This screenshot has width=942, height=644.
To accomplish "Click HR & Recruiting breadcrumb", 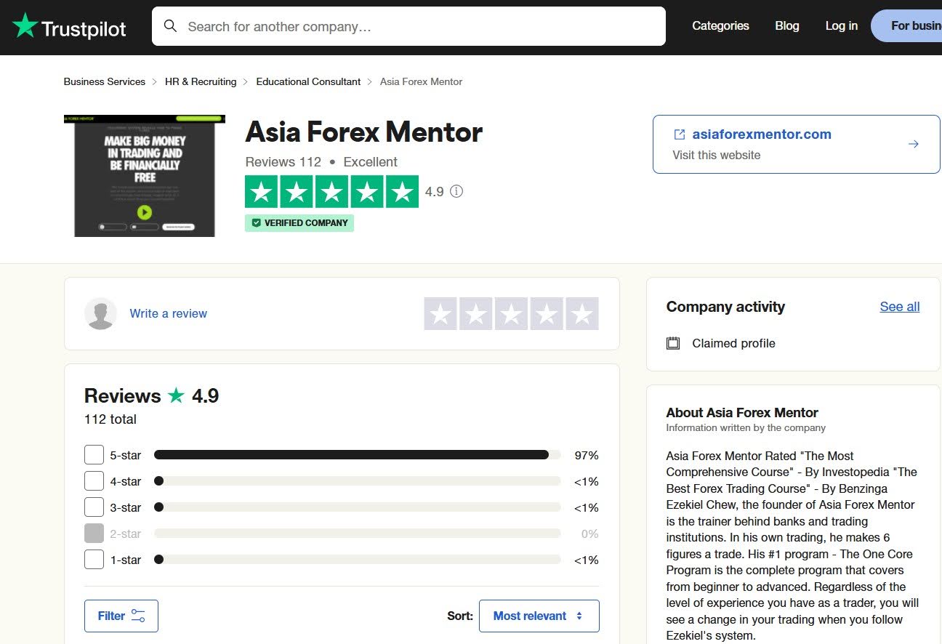I will [201, 81].
